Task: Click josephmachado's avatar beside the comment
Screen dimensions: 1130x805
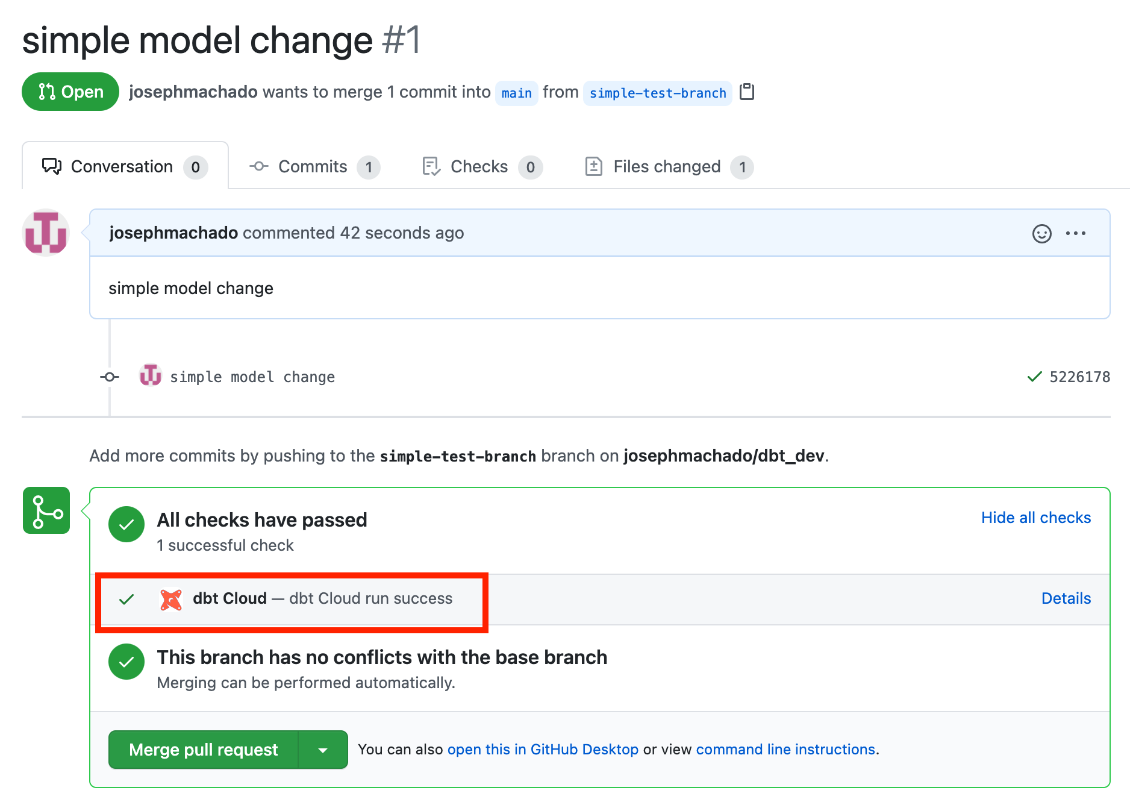Action: tap(46, 233)
